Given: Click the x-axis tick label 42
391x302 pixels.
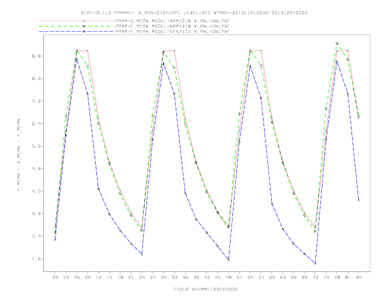Looking at the screenshot, I should pyautogui.click(x=207, y=277).
